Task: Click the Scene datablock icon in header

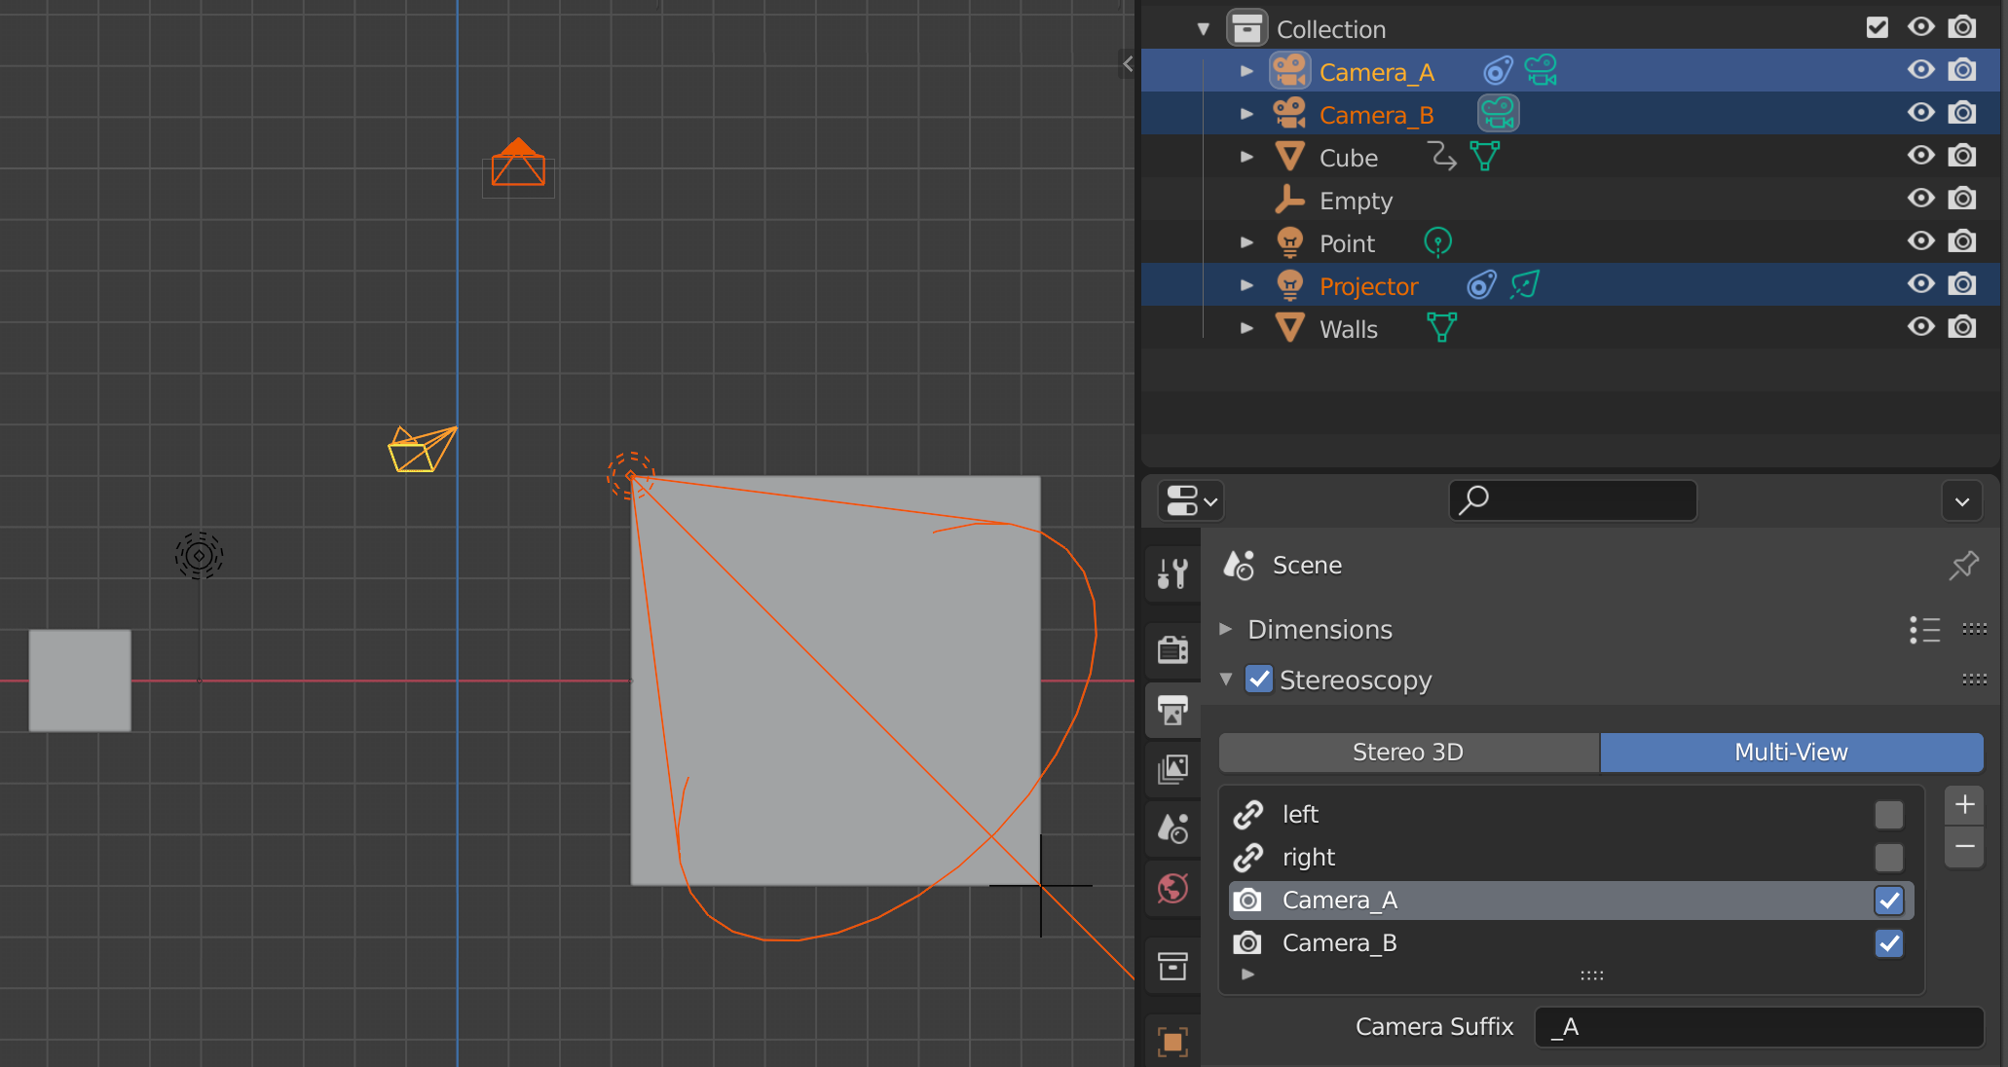Action: coord(1239,565)
